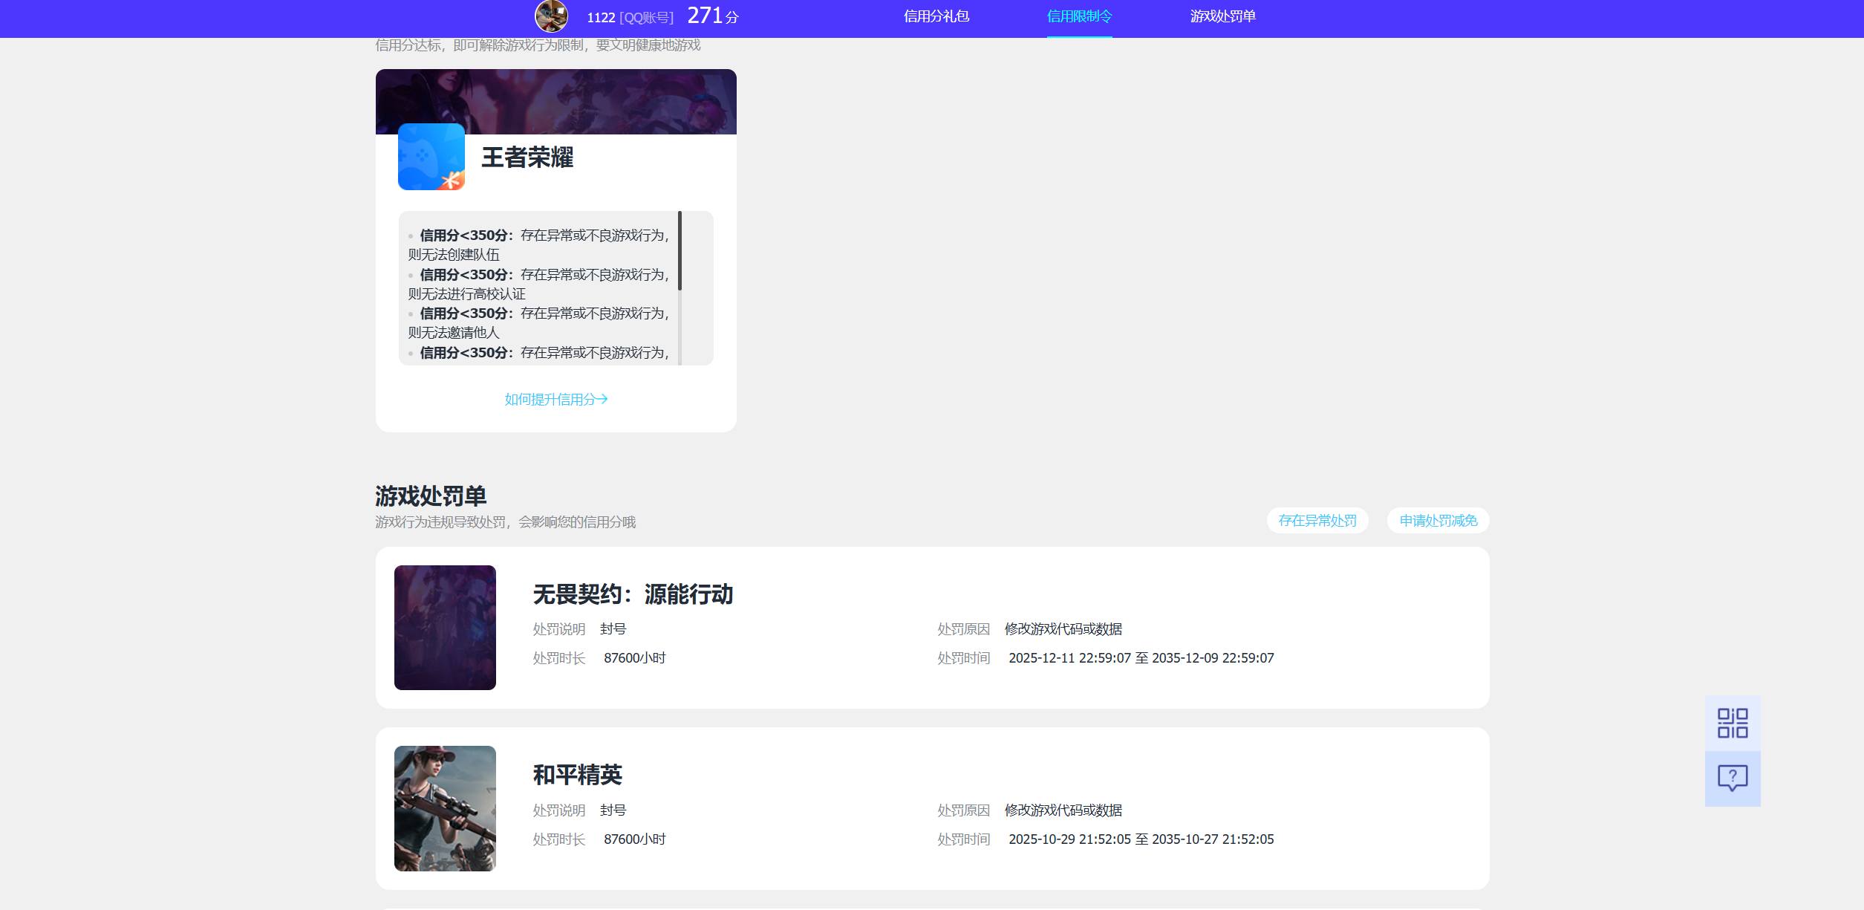This screenshot has height=910, width=1864.
Task: Click the 王者荣耀 game app icon
Action: tap(431, 157)
